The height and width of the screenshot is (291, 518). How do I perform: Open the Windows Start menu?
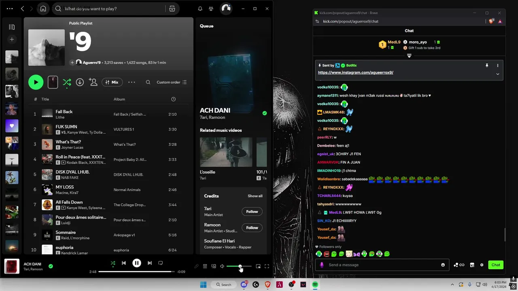coord(203,285)
